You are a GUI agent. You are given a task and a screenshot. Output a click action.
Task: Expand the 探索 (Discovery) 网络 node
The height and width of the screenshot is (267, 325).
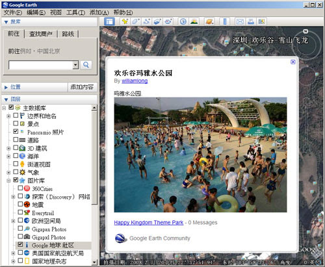click(x=13, y=197)
